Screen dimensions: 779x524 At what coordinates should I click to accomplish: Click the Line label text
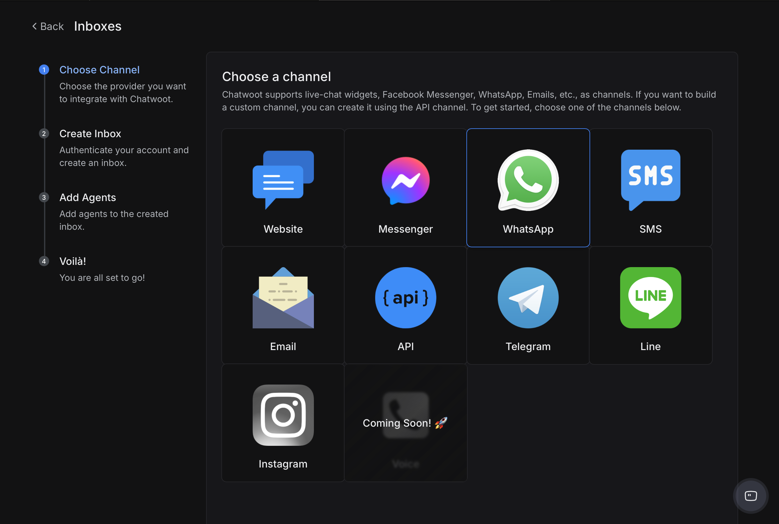click(x=650, y=346)
